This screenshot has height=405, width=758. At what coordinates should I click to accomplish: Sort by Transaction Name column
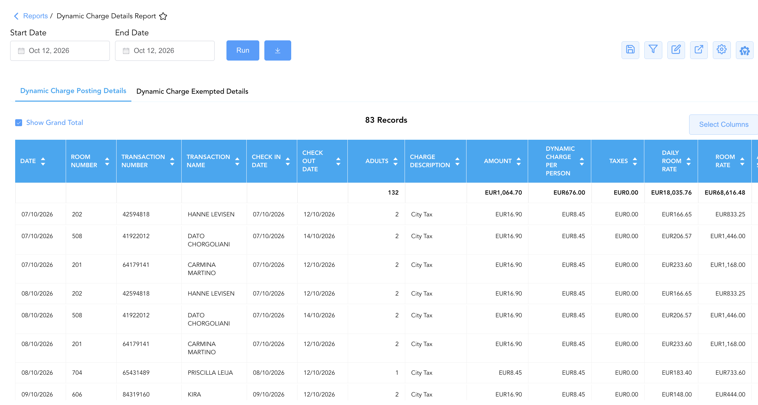237,161
